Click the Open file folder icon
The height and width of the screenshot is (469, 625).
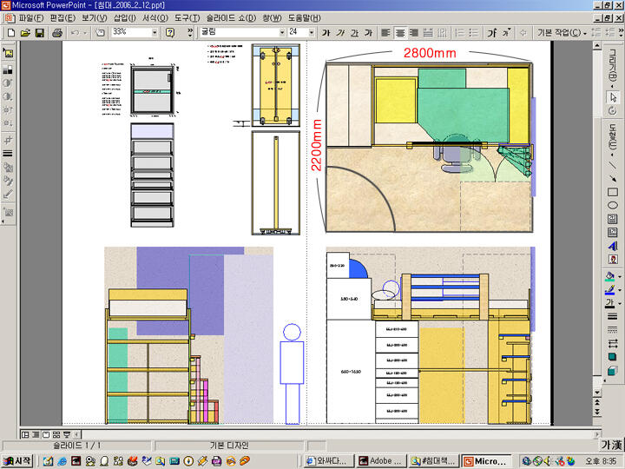point(25,33)
